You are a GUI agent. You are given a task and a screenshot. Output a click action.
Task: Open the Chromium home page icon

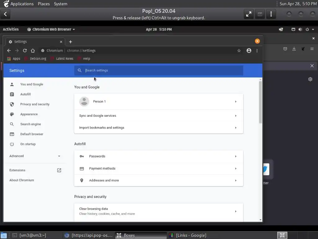point(33,51)
